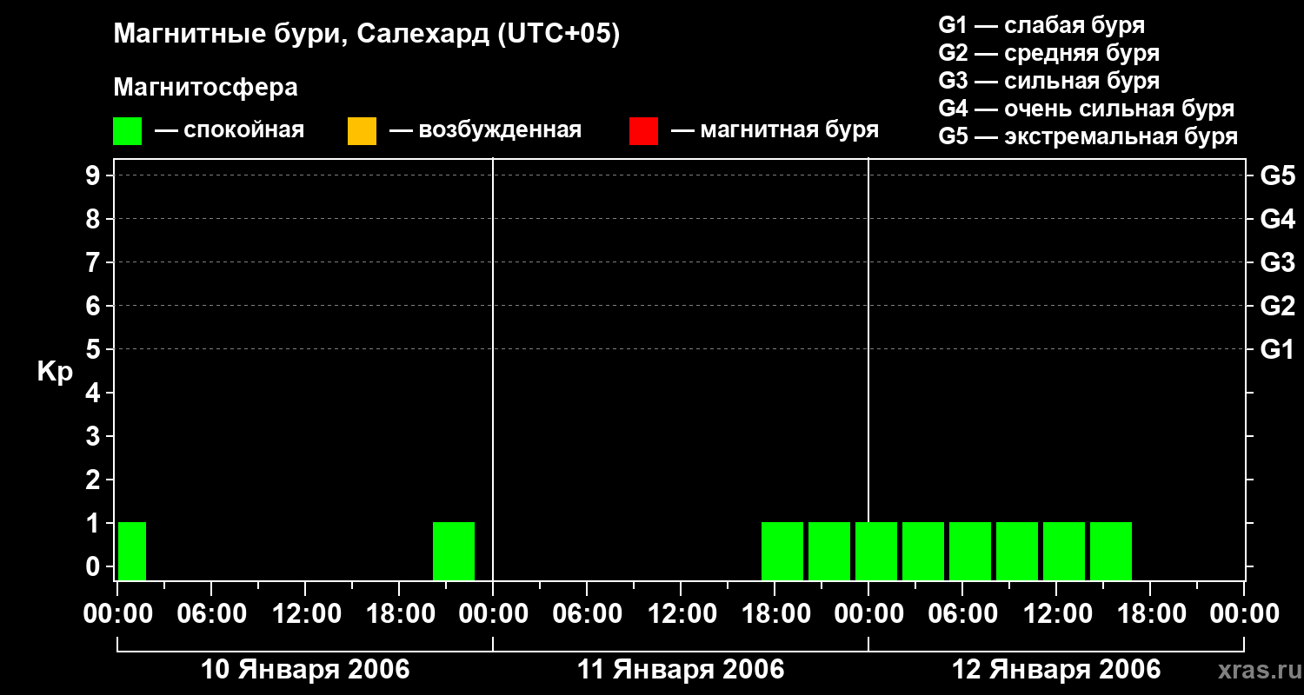Click the red 'магнитная буря' legend swatch
This screenshot has height=695, width=1304.
643,131
